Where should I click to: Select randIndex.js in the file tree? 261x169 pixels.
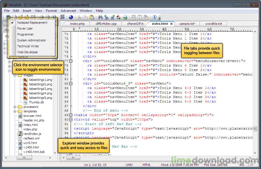(32, 134)
